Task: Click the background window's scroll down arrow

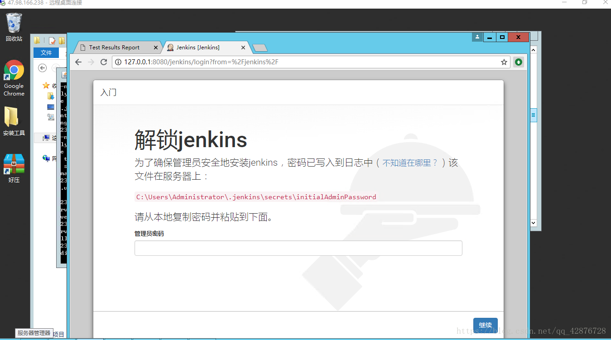Action: [x=533, y=223]
